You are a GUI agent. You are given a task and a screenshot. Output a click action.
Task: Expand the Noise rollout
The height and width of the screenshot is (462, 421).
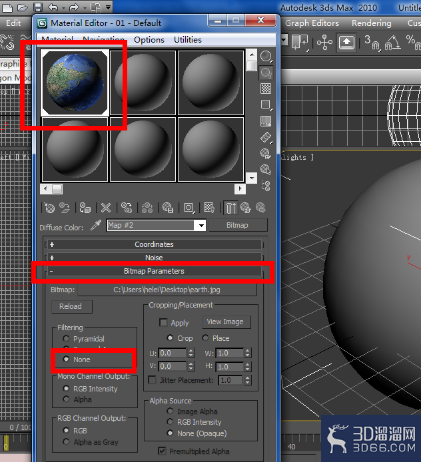154,258
